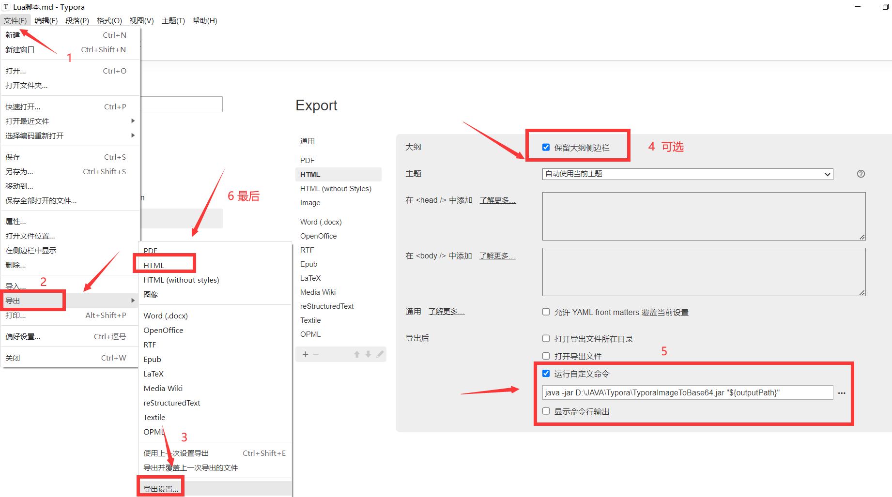Choose 打印... in the File menu
The height and width of the screenshot is (497, 892).
71,315
